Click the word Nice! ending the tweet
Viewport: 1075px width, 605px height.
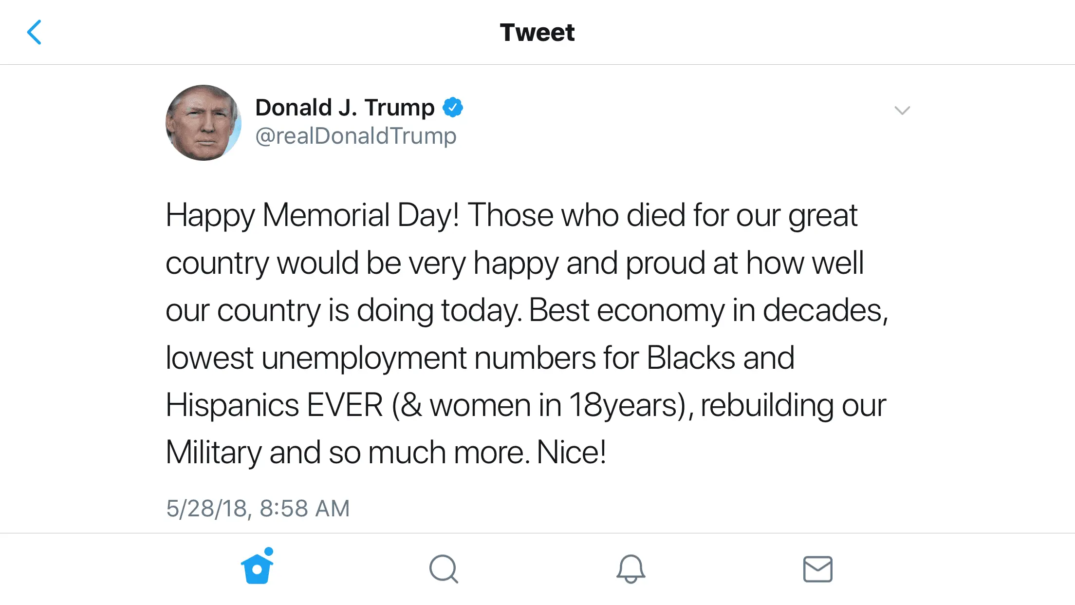(571, 453)
